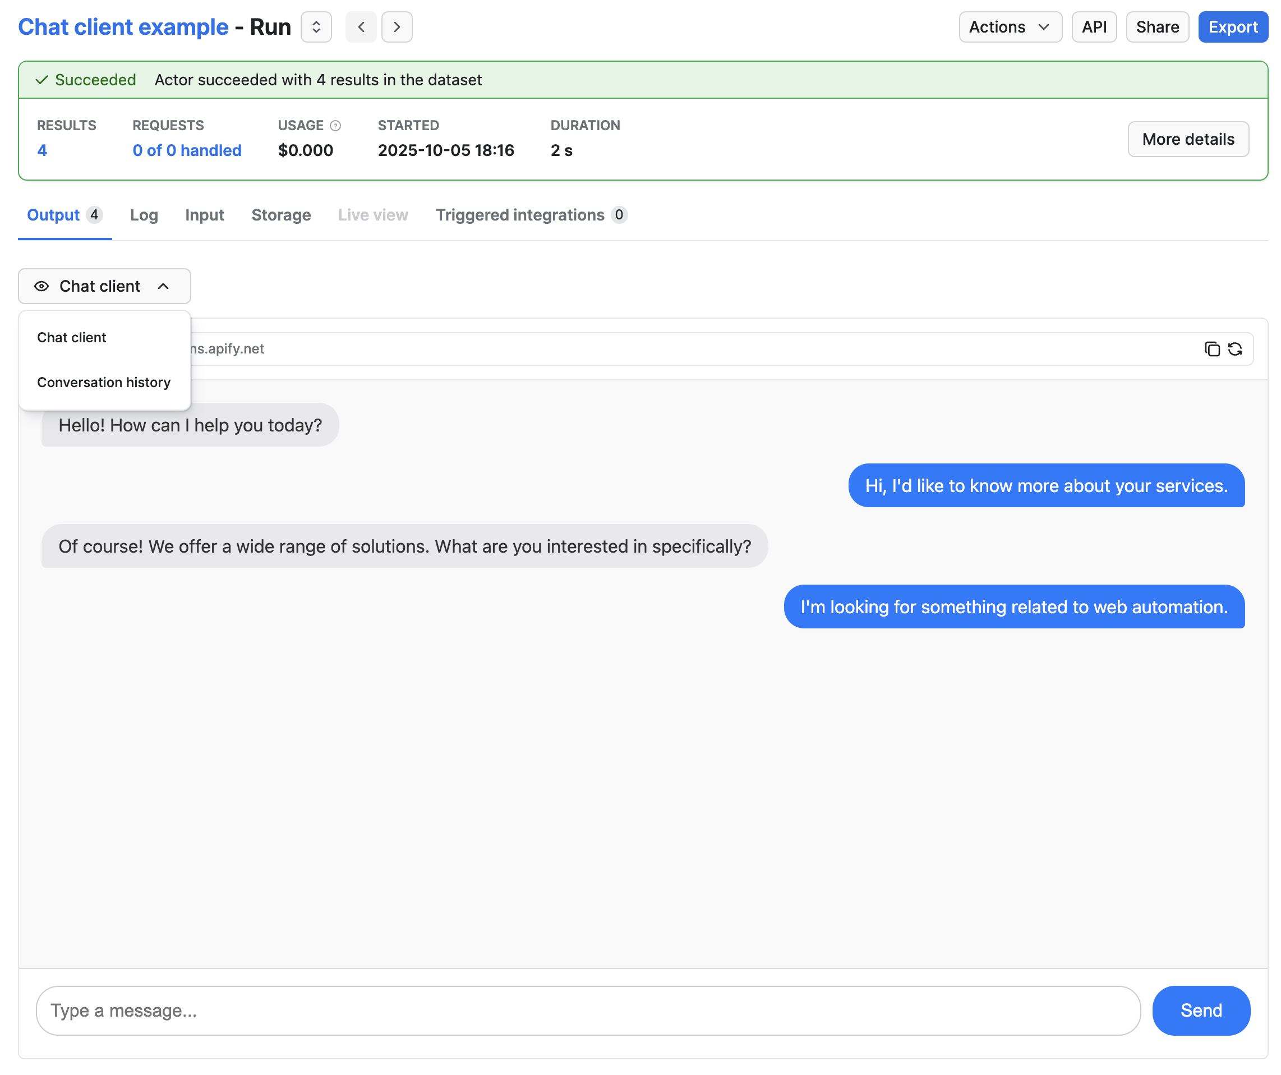Viewport: 1281px width, 1075px height.
Task: Open the API dialog
Action: pyautogui.click(x=1094, y=27)
